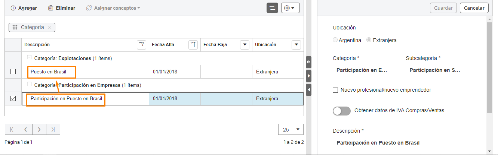The image size is (498, 155).
Task: Click the Eliminar trash icon
Action: click(x=50, y=8)
